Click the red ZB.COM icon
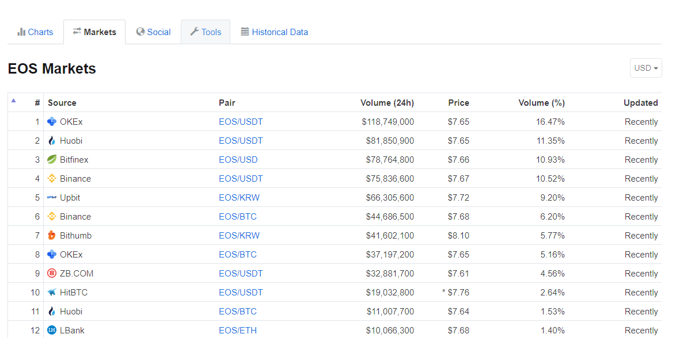The width and height of the screenshot is (691, 338). click(x=52, y=274)
